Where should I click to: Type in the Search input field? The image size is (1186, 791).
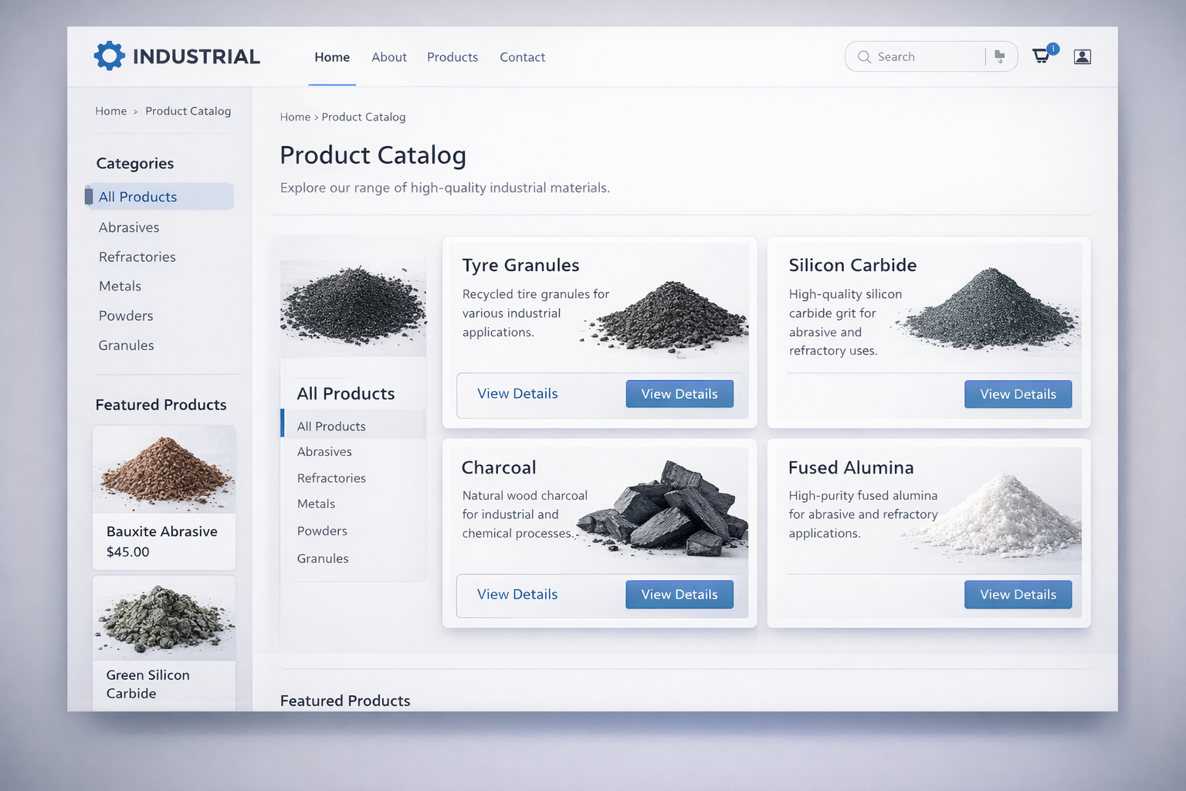pos(927,57)
